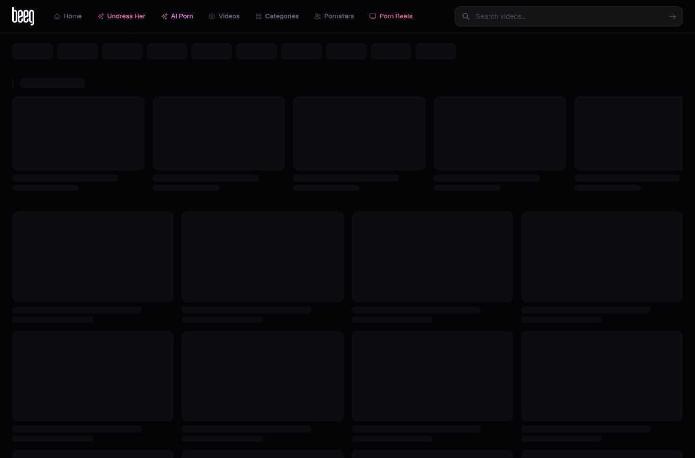Image resolution: width=695 pixels, height=458 pixels.
Task: Open the Pornstars page
Action: point(334,16)
